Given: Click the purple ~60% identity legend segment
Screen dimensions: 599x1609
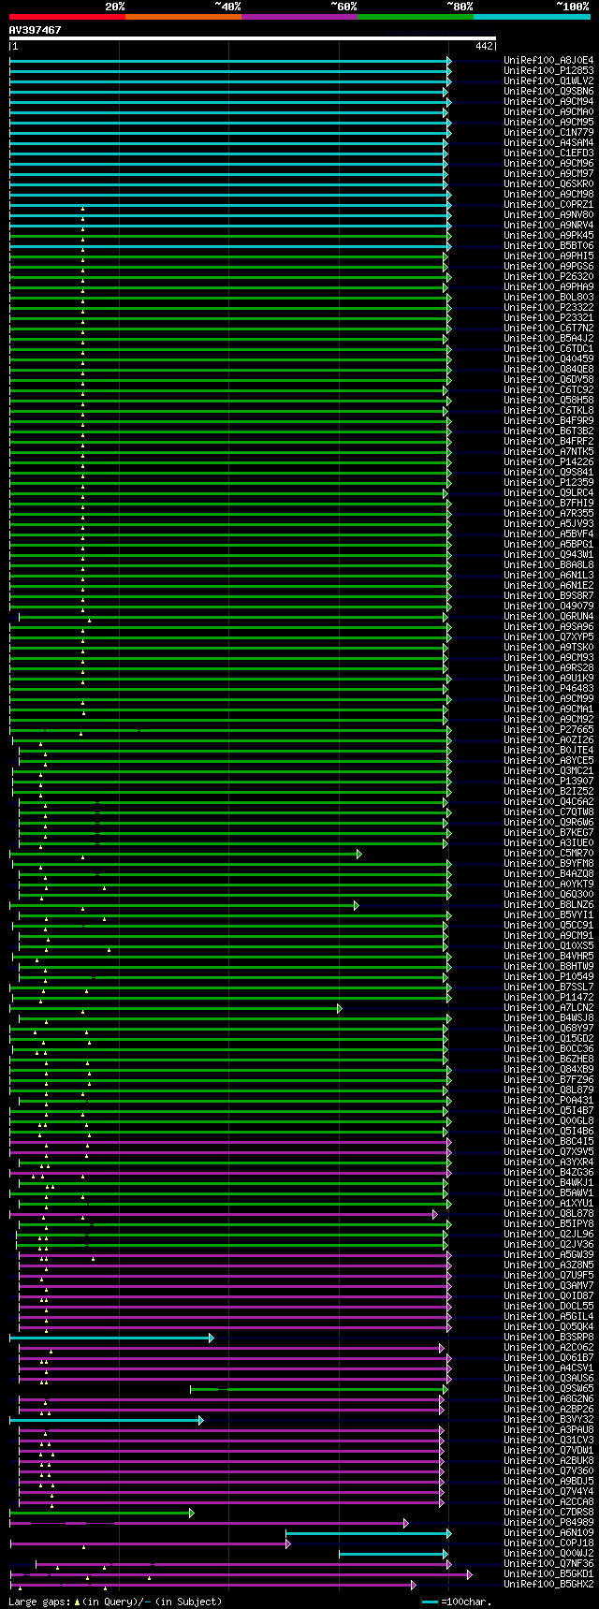Looking at the screenshot, I should [x=299, y=16].
